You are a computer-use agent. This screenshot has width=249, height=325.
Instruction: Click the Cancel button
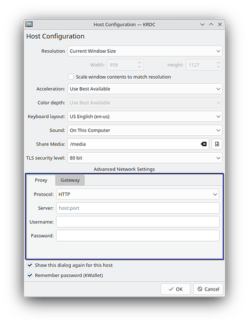coord(208,289)
